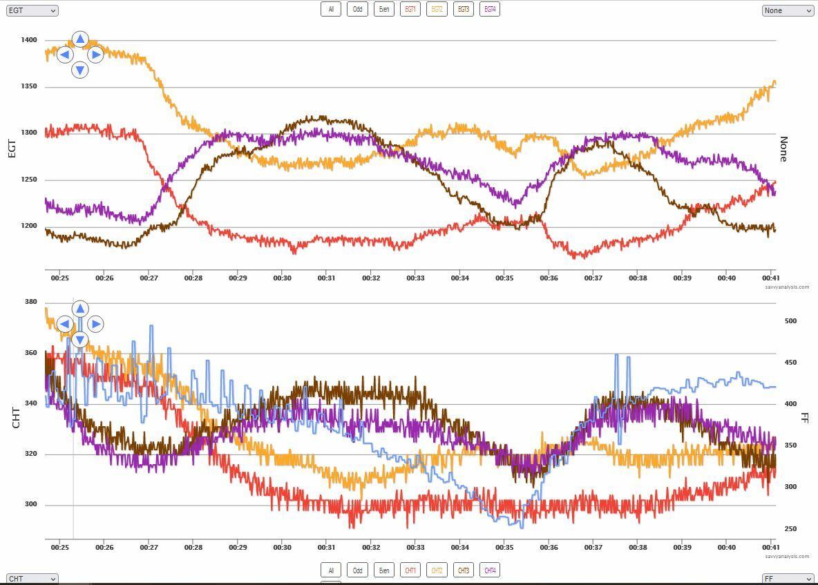
Task: Click the 00:31 label on EGT time axis
Action: click(x=327, y=278)
